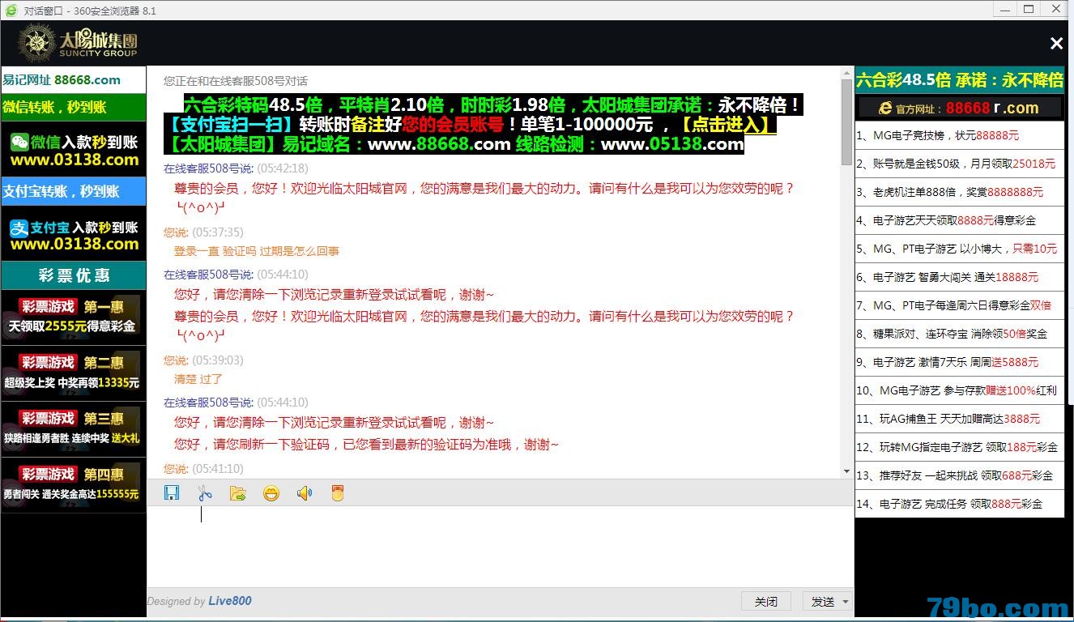Open item 11 玩AG捕鱼王
Viewport: 1074px width, 622px height.
pyautogui.click(x=960, y=419)
